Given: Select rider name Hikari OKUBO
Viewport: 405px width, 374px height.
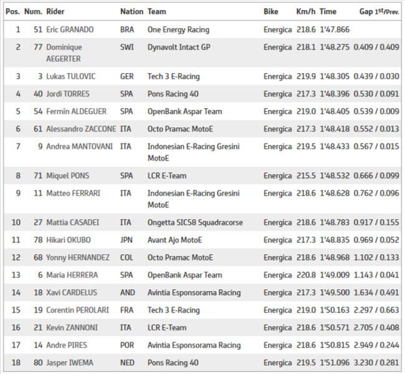Looking at the screenshot, I should (69, 240).
